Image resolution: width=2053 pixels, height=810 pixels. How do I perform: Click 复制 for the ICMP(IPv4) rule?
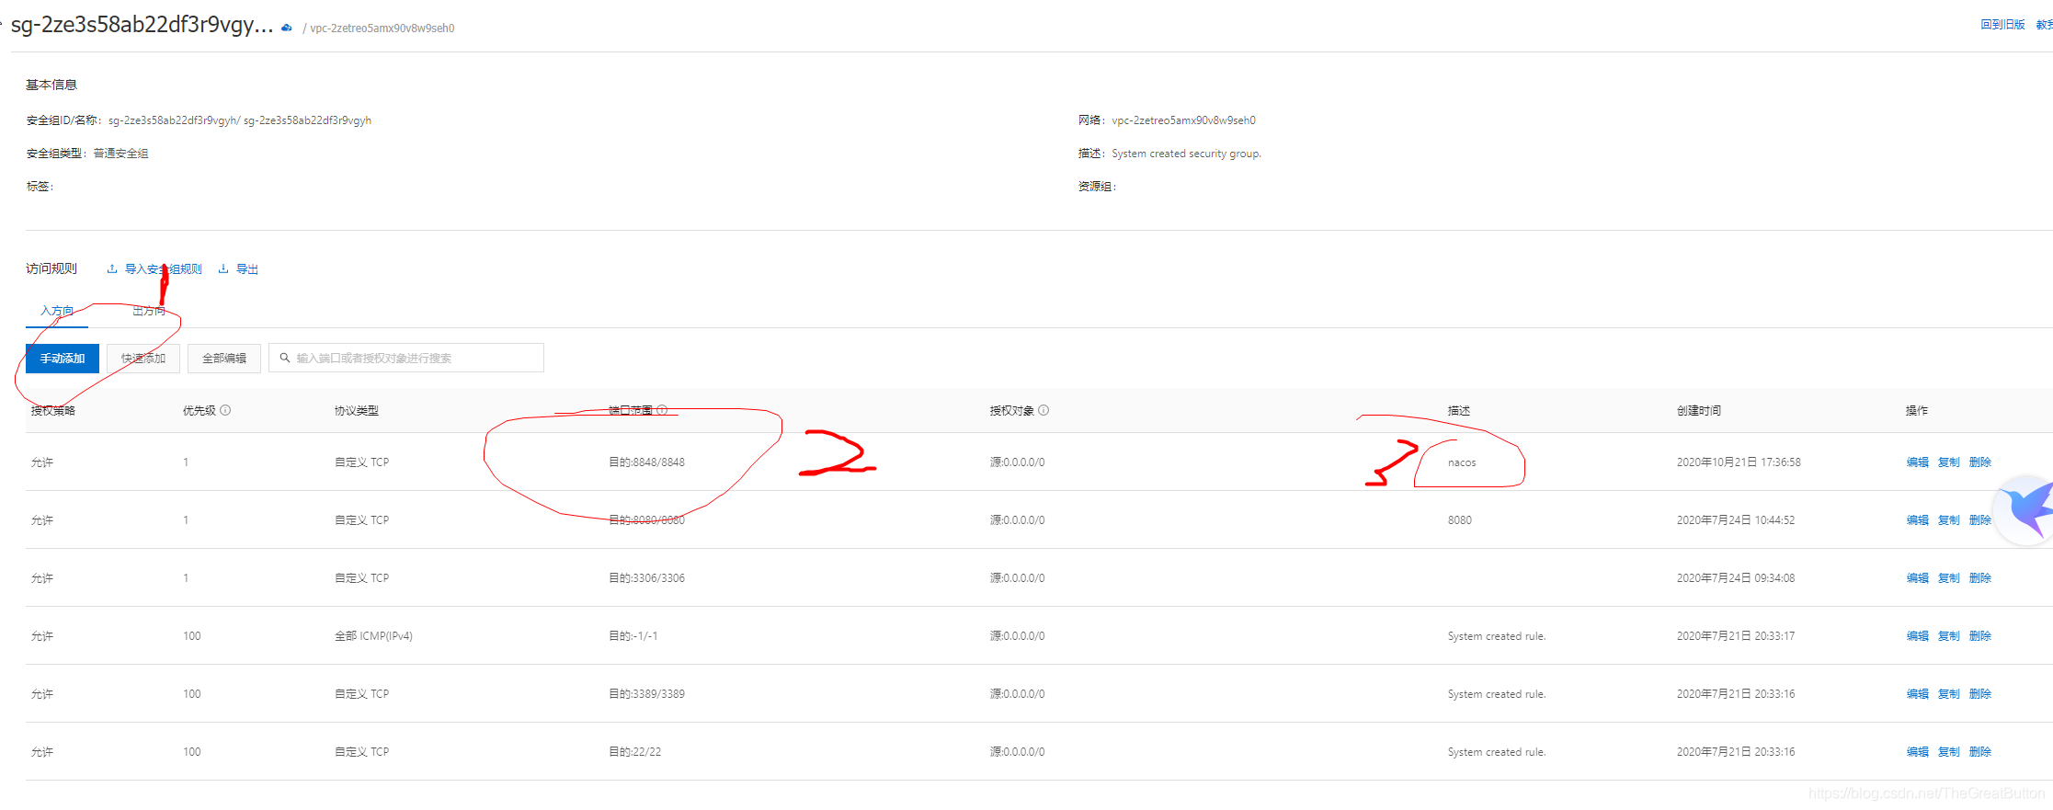(x=1949, y=636)
